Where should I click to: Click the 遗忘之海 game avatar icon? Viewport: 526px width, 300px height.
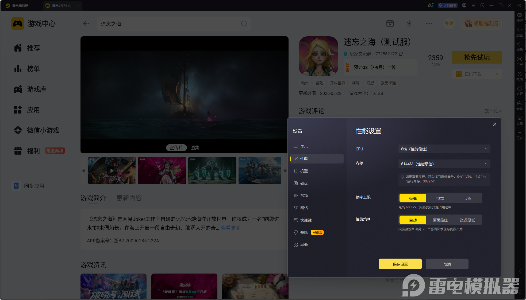point(318,56)
